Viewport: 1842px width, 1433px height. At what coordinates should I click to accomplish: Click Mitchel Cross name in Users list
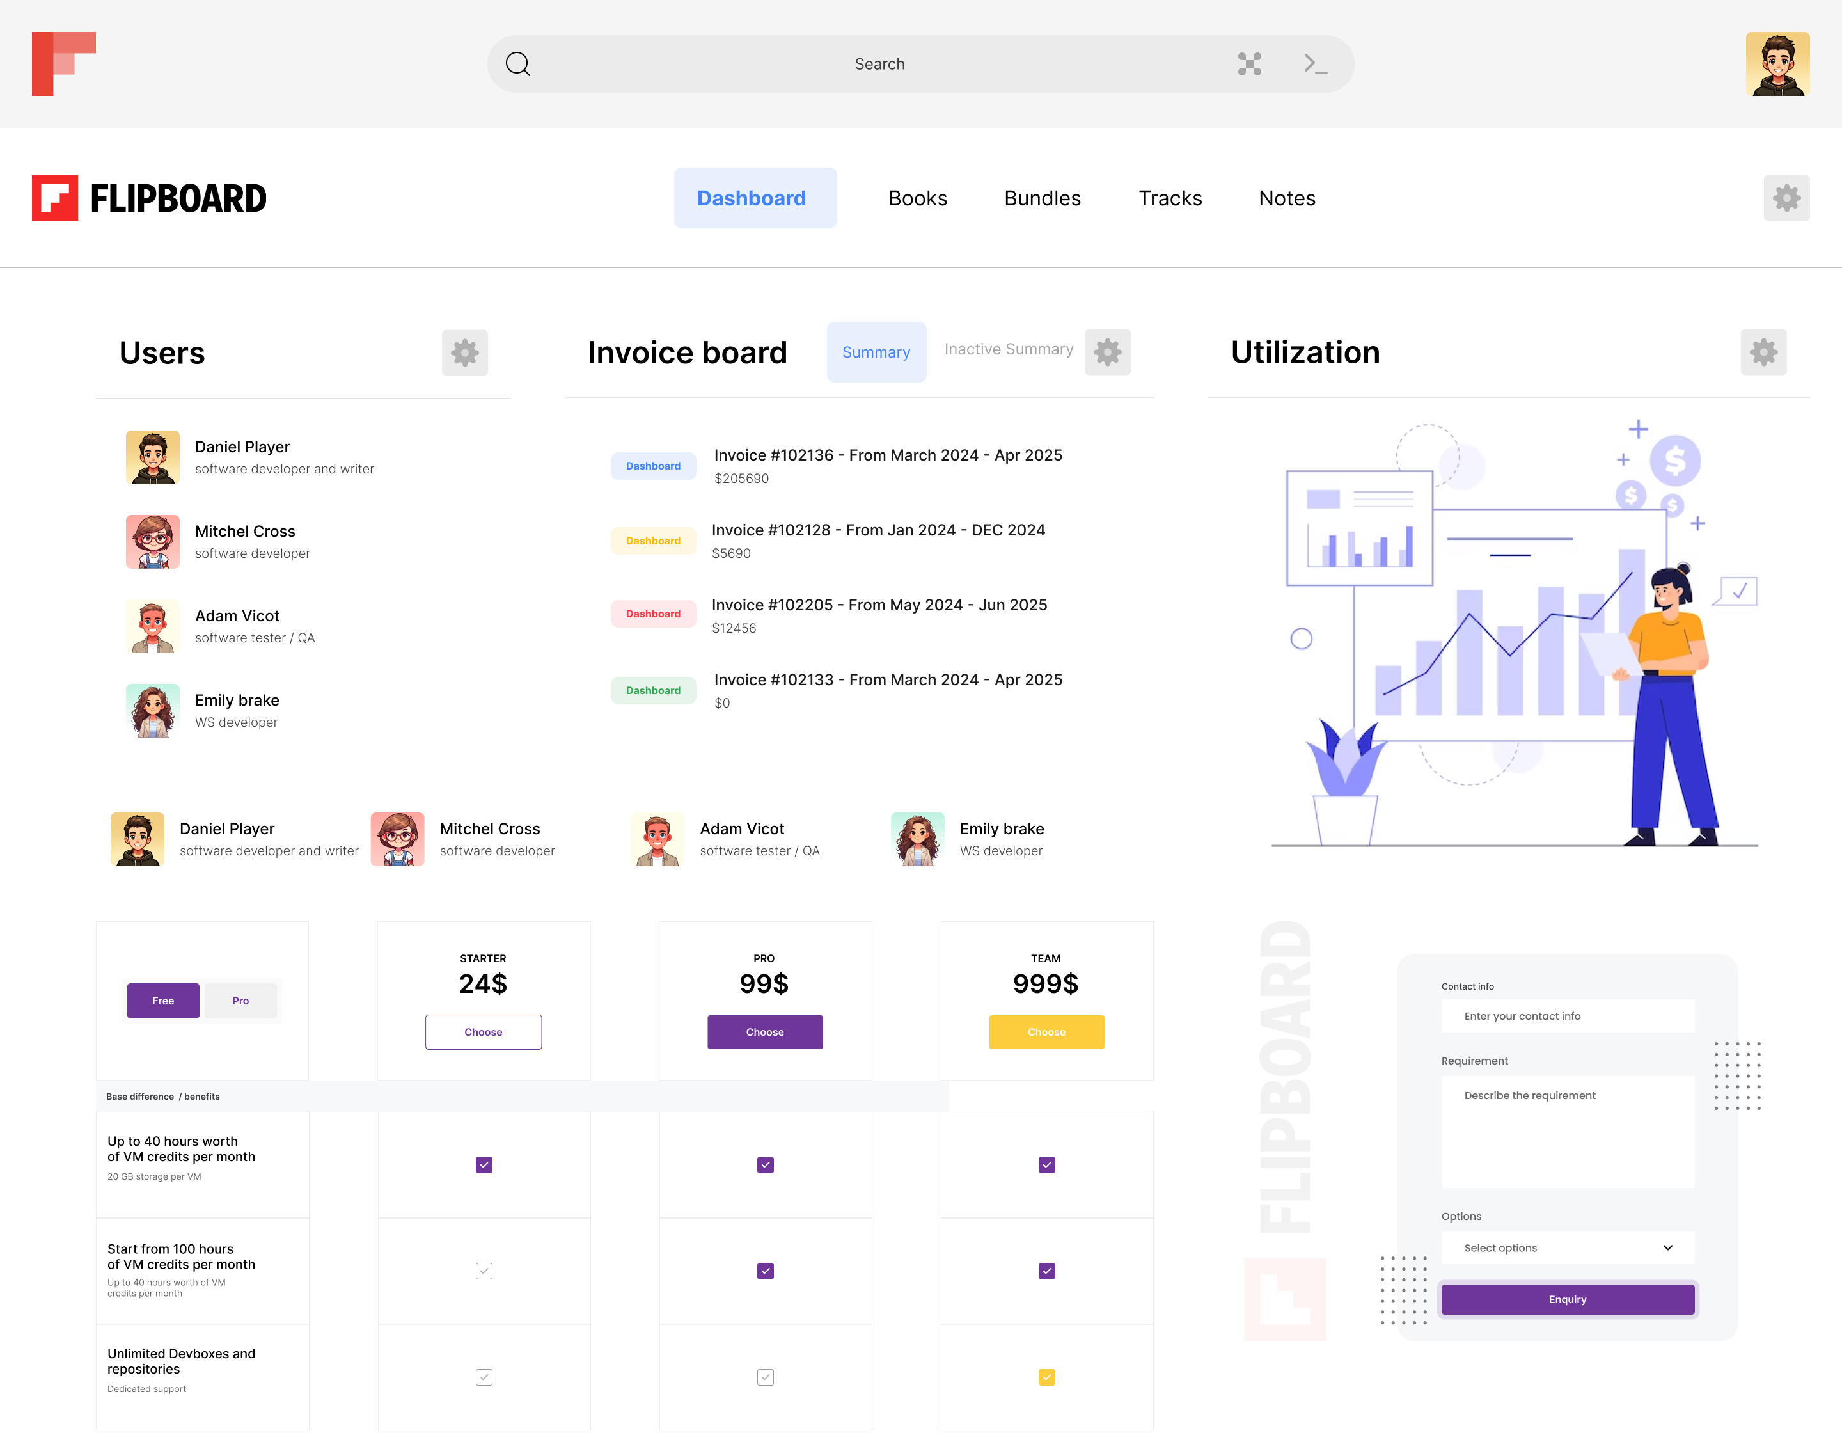(x=244, y=532)
